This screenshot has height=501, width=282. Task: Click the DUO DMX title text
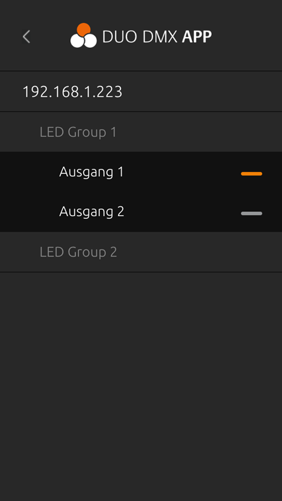139,37
